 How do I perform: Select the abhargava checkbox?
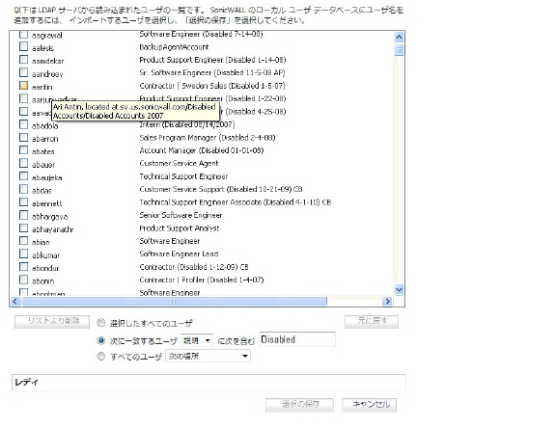tap(23, 215)
